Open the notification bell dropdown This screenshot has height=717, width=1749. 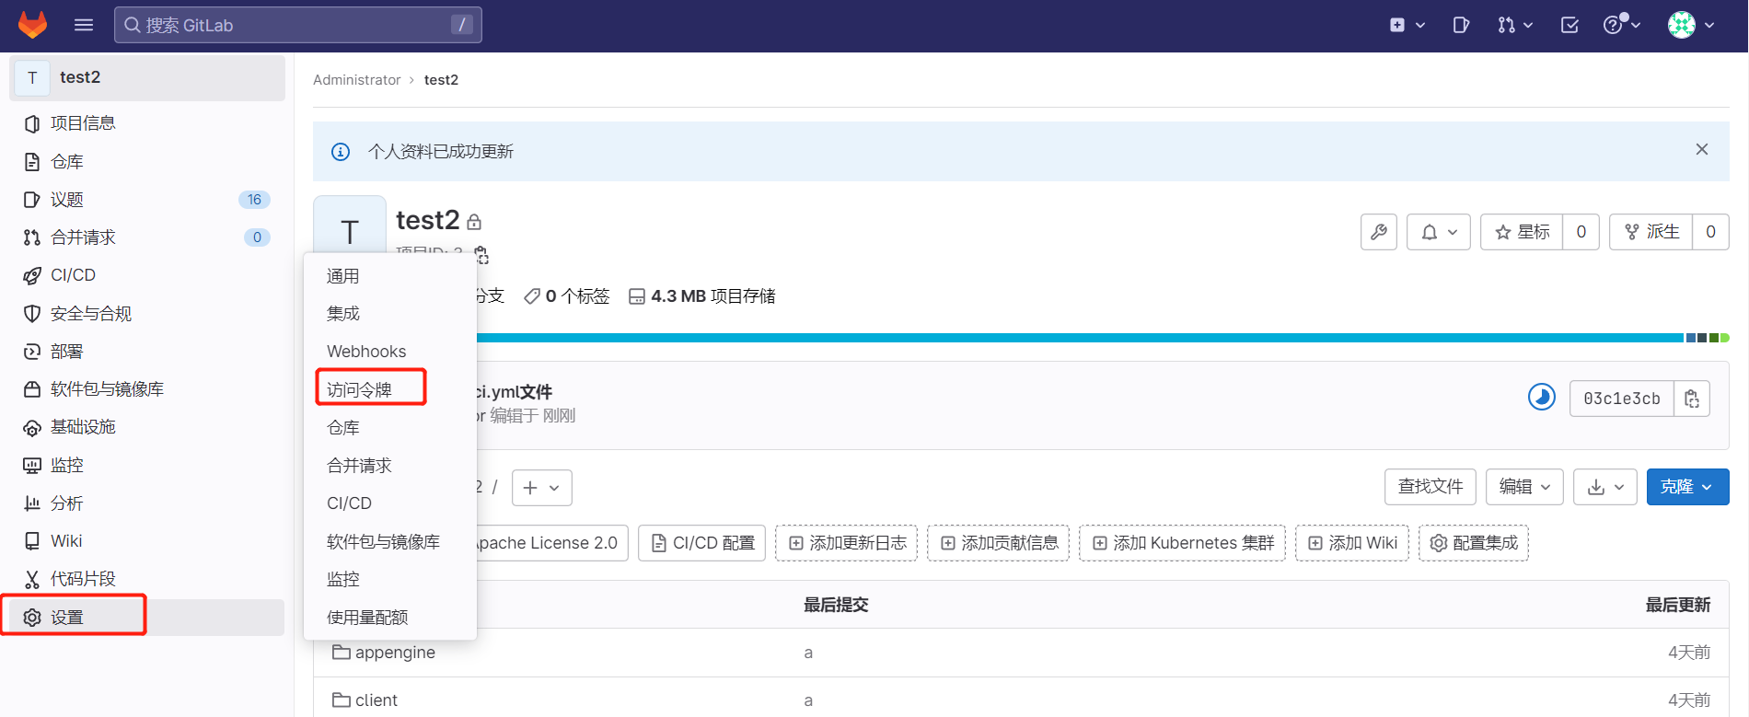[1438, 232]
